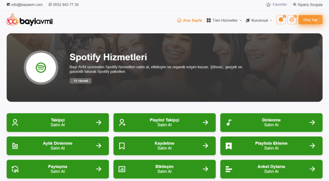The image size is (329, 181).
Task: Click the Playliste Ekleme Satın Al label
Action: [271, 146]
